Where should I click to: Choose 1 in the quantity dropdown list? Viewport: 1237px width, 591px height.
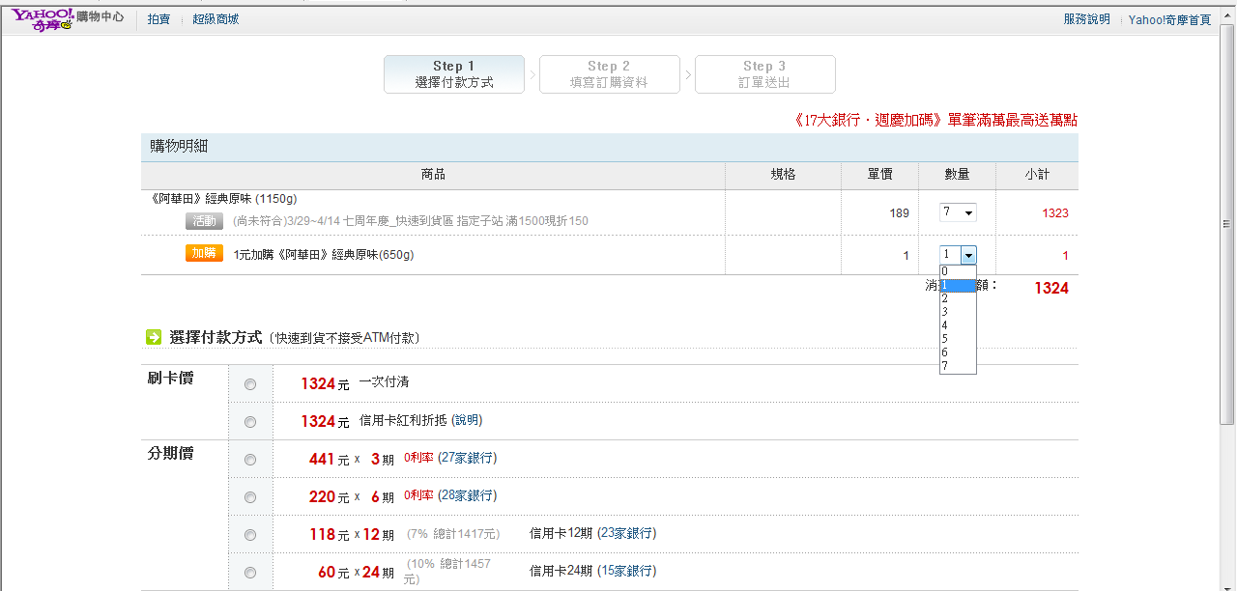(958, 285)
